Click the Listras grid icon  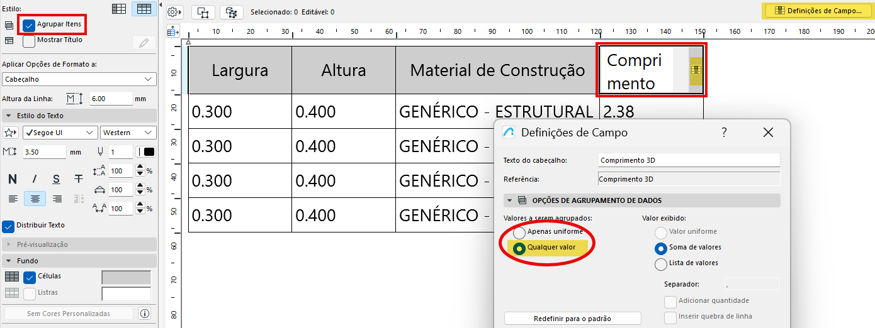click(x=12, y=293)
